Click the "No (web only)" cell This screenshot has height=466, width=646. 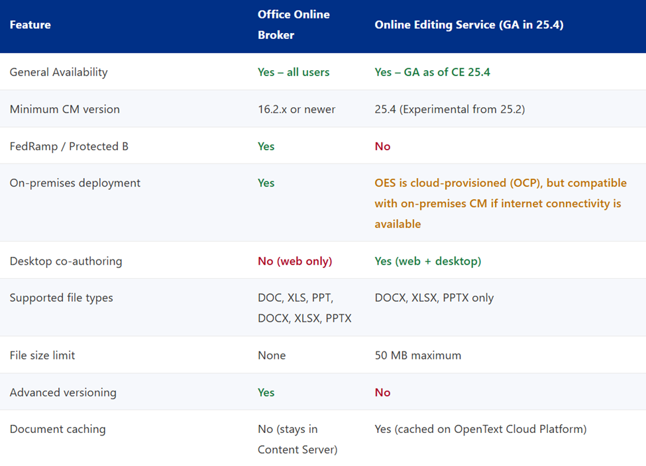[x=295, y=261]
